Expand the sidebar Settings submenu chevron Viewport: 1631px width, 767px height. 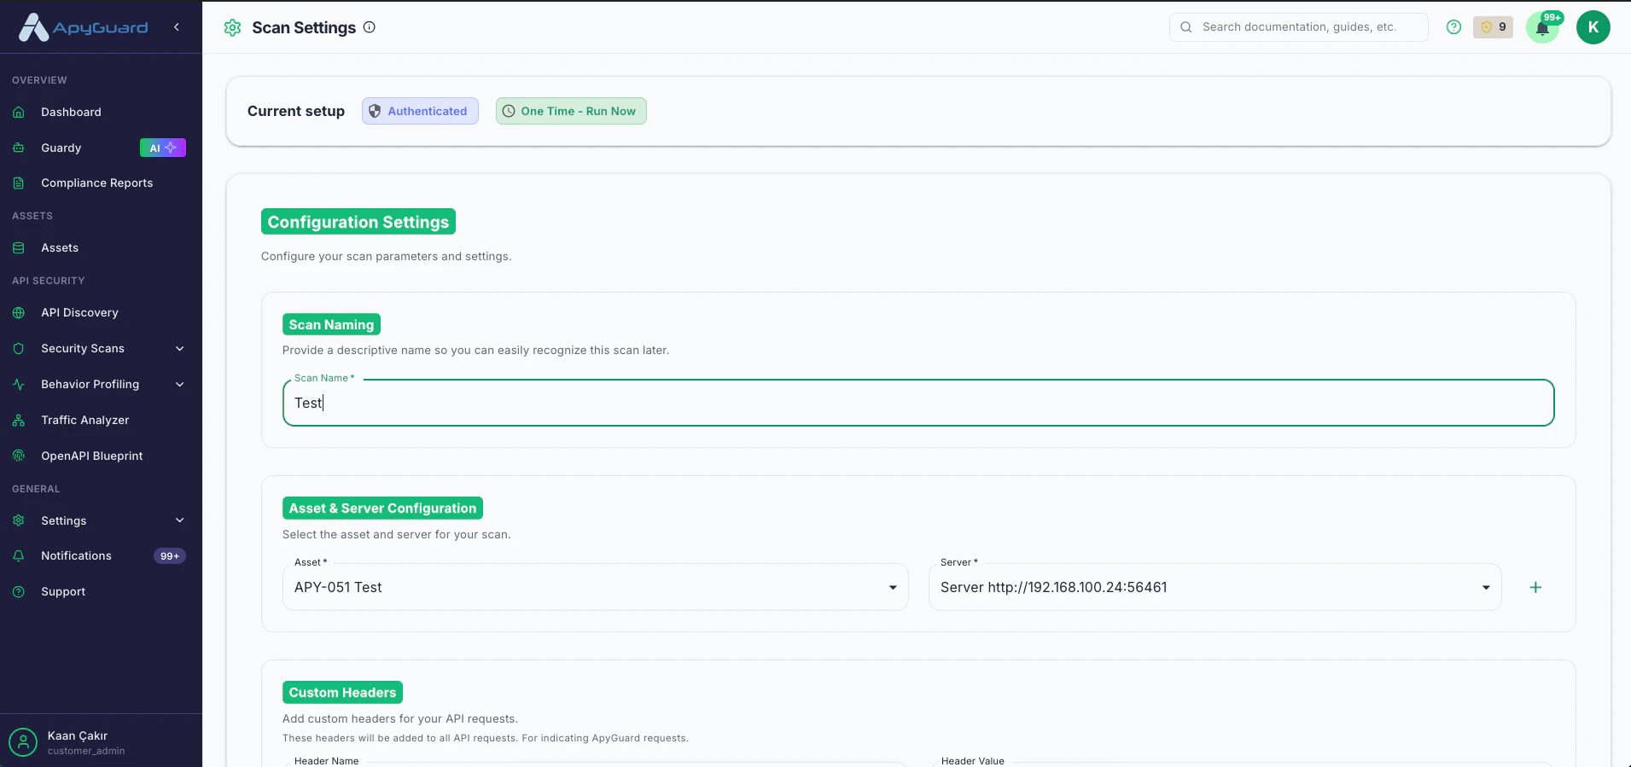coord(180,520)
